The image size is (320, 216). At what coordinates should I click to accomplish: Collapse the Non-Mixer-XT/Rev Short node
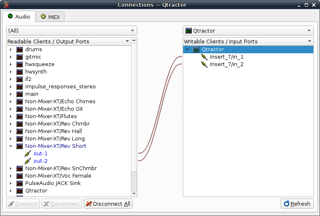(11, 146)
